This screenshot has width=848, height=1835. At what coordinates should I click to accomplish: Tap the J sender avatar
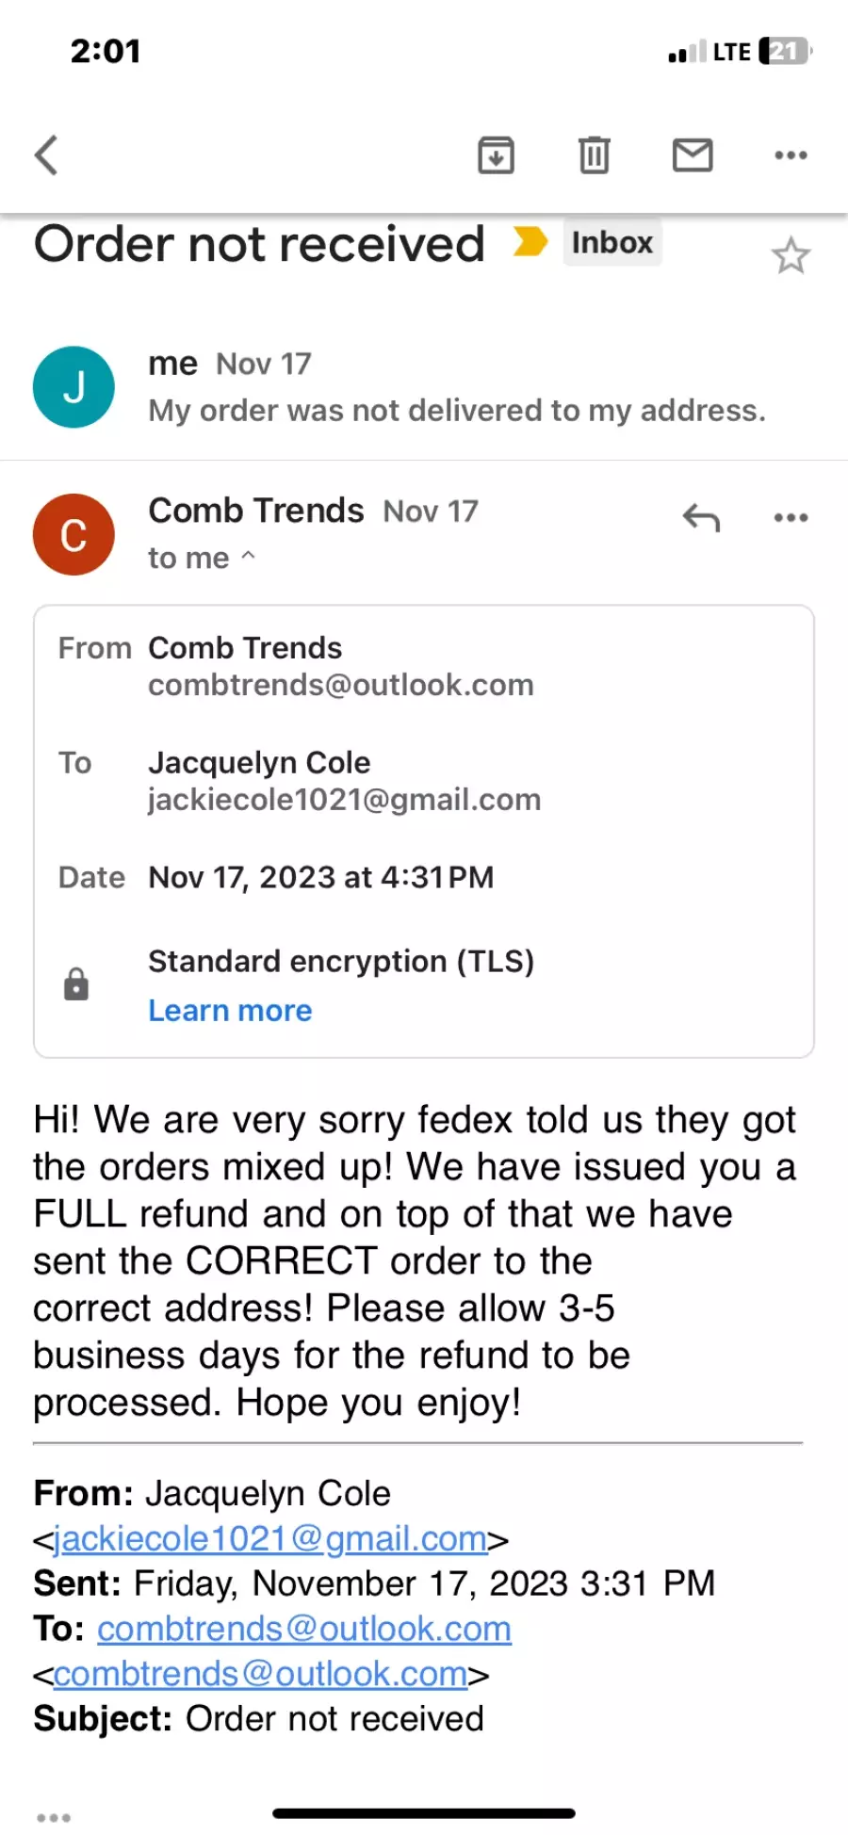click(x=73, y=387)
